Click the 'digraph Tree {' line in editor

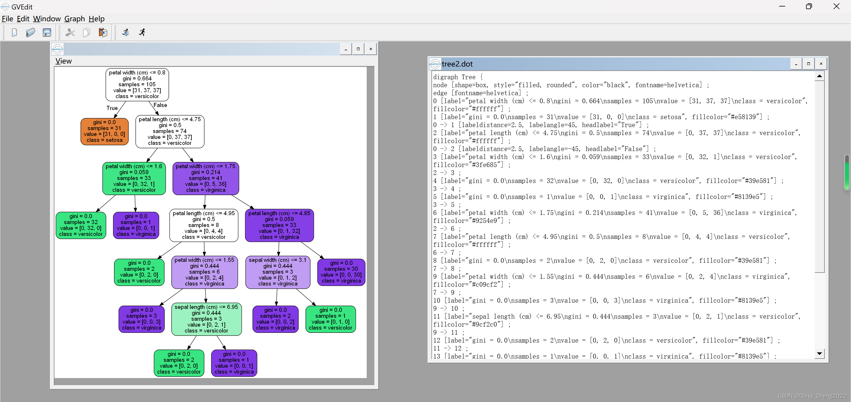[458, 77]
